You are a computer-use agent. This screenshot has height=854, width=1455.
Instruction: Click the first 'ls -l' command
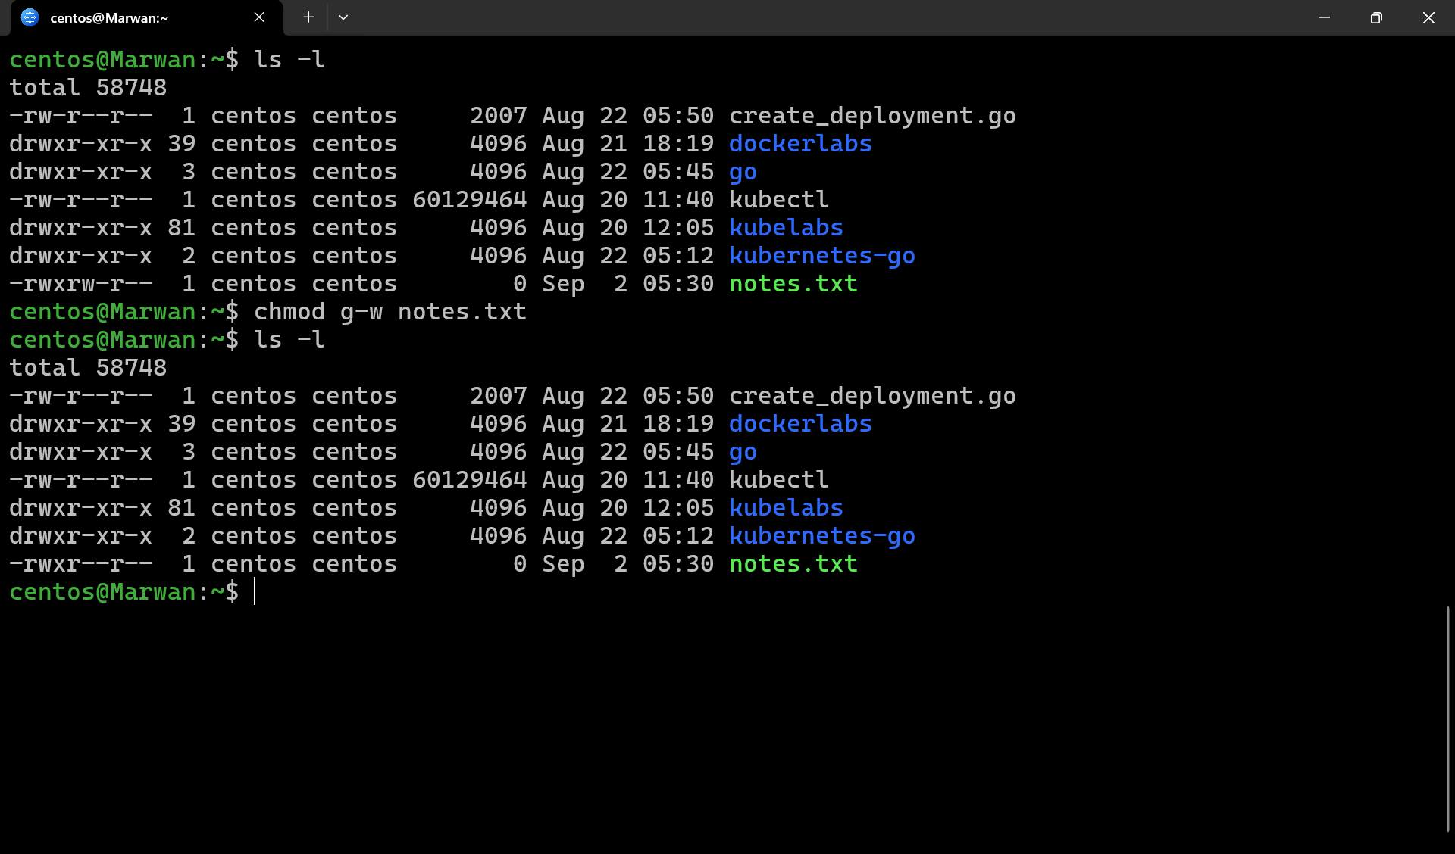(x=289, y=60)
